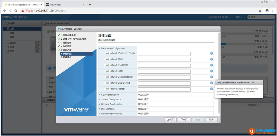Collapse the 硬件 hardware panel
Screen dimensions: 277x136
pyautogui.click(x=48, y=78)
